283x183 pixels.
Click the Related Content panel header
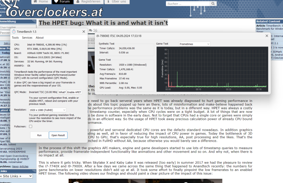pyautogui.click(x=269, y=21)
